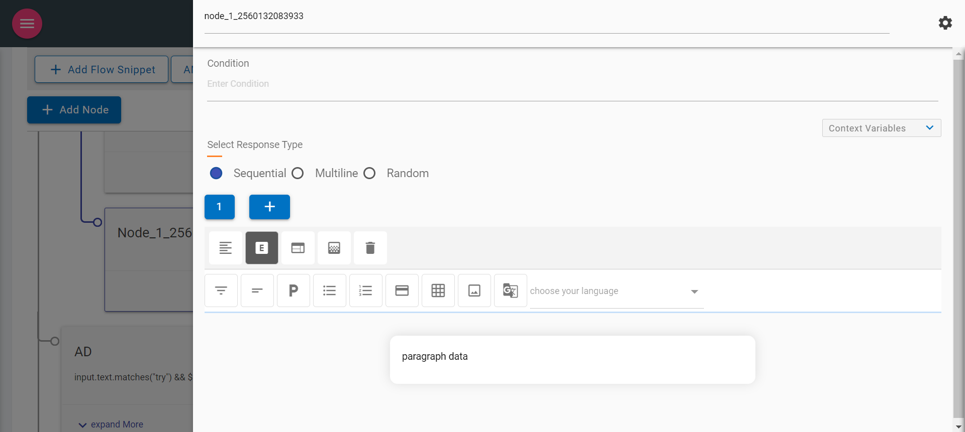Switch to response tab 1
The image size is (965, 432).
point(220,207)
